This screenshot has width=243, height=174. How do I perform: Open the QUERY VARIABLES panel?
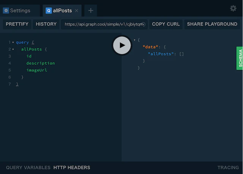[x=28, y=168]
